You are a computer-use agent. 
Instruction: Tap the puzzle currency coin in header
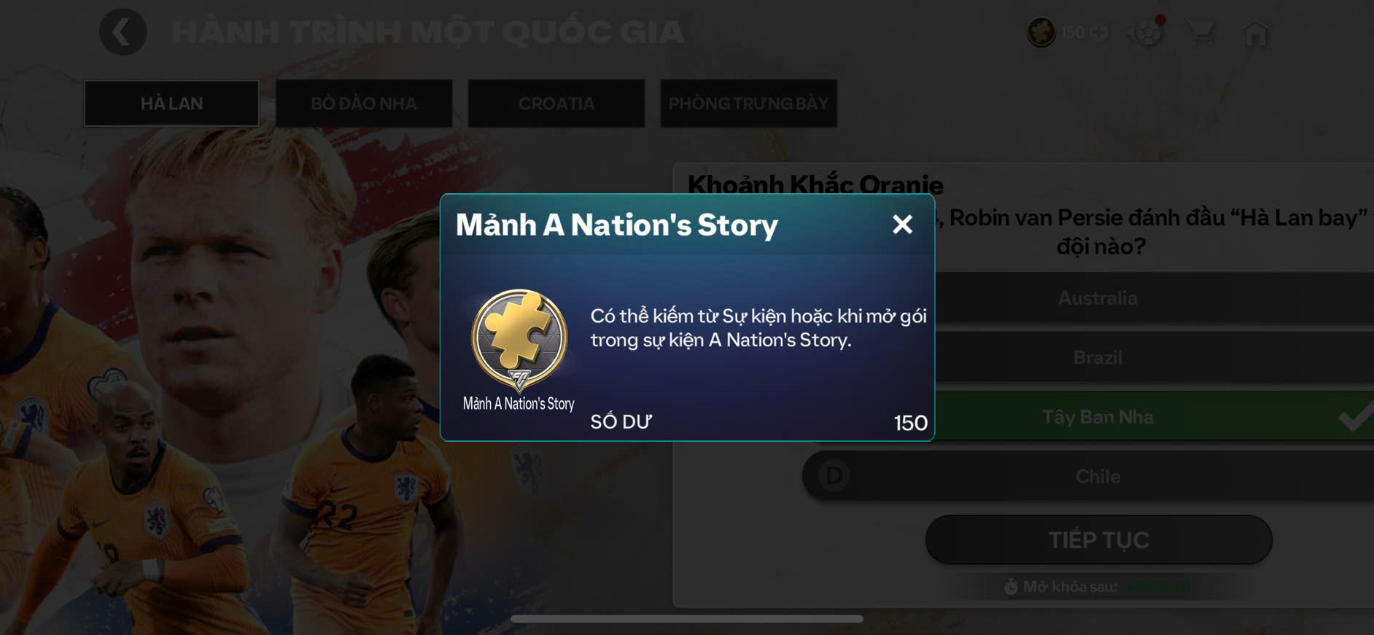(1041, 33)
